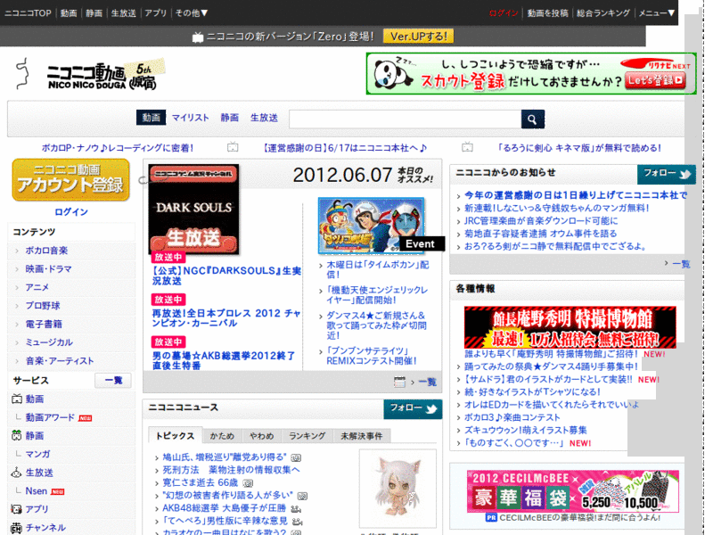This screenshot has width=713, height=535.
Task: Open 木曜日は「タイムボカン」配信! link
Action: pyautogui.click(x=377, y=269)
